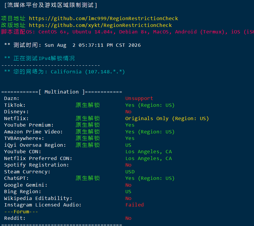Viewport: 254px width, 226px height.
Task: Select the California network IP text
Action: pos(88,72)
